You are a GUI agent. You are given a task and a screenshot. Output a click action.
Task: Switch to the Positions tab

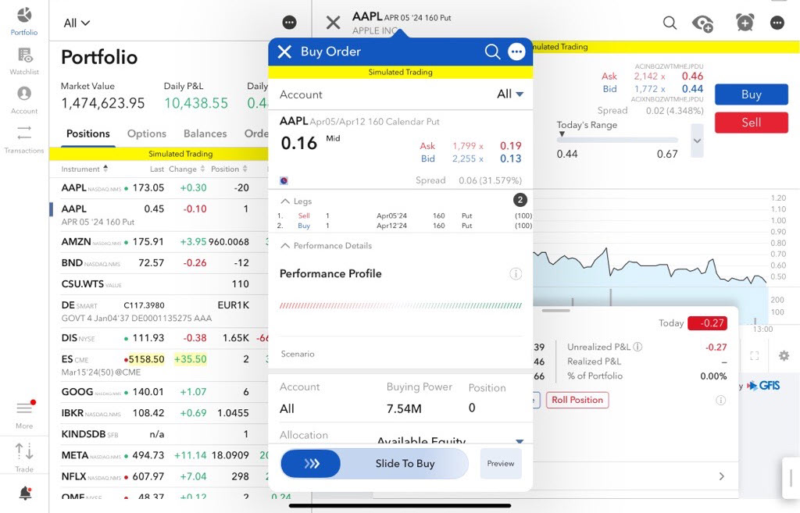tap(87, 134)
